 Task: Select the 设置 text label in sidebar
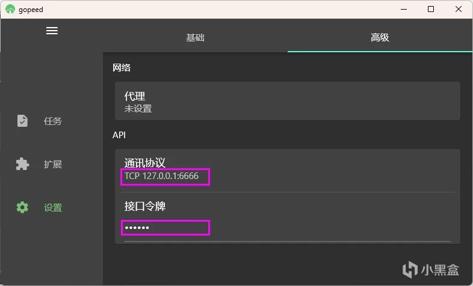pos(53,208)
